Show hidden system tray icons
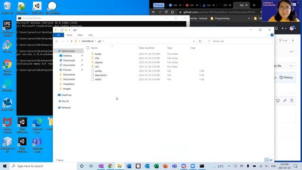The image size is (302, 170). [229, 166]
